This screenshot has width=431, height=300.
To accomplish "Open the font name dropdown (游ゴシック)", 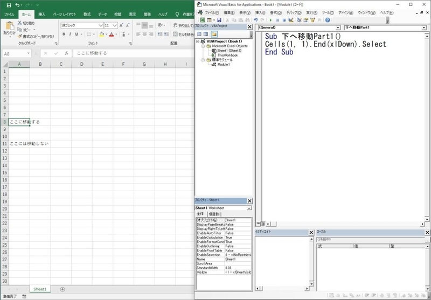I will tap(101, 25).
